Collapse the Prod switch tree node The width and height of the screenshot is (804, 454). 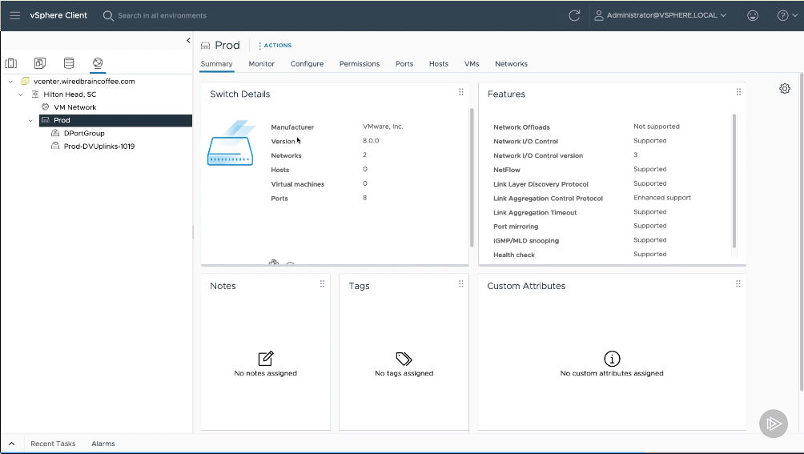coord(31,120)
